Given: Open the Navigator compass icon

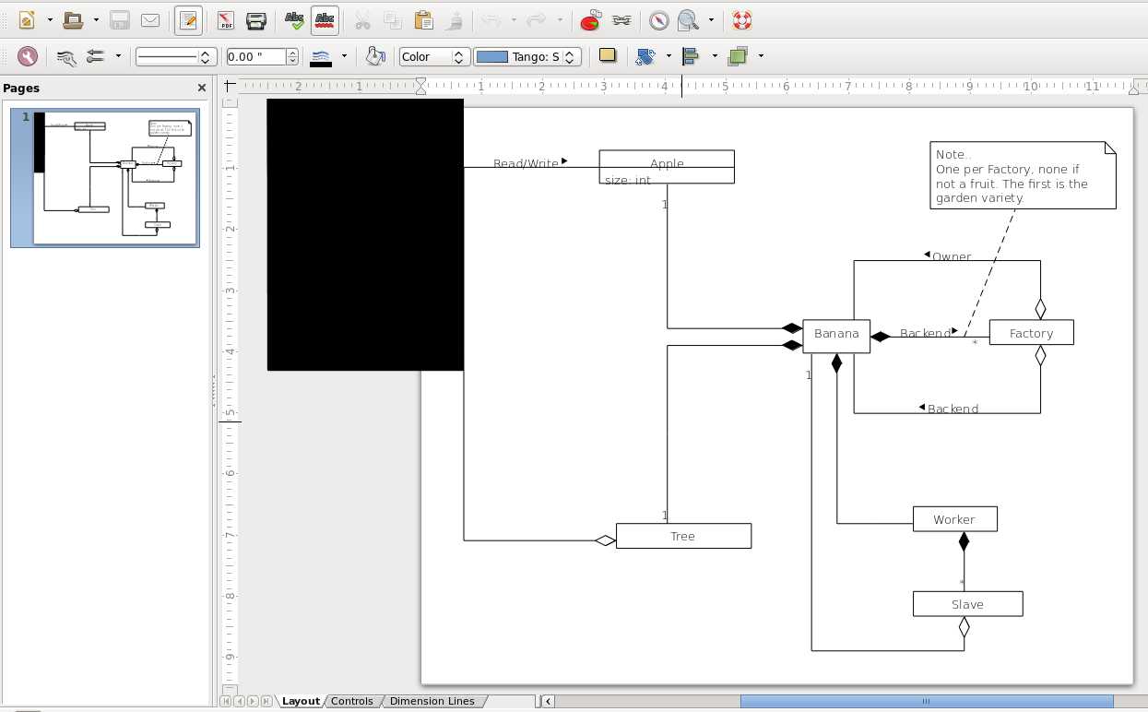Looking at the screenshot, I should (x=658, y=20).
